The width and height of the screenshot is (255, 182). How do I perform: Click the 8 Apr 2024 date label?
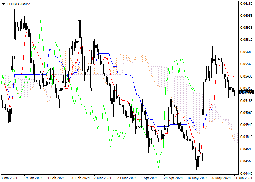coord(149,178)
